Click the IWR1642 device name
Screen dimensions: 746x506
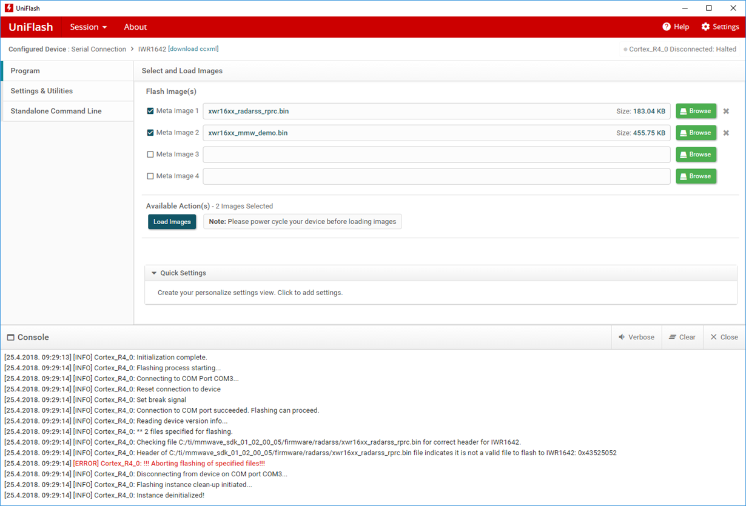(152, 49)
